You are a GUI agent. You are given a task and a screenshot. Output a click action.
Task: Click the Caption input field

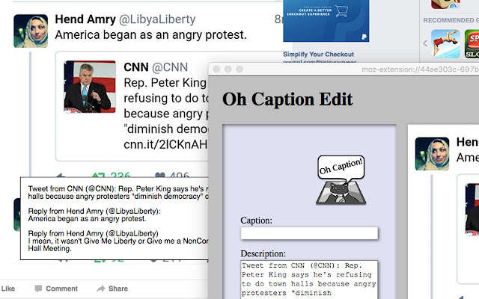coord(309,233)
